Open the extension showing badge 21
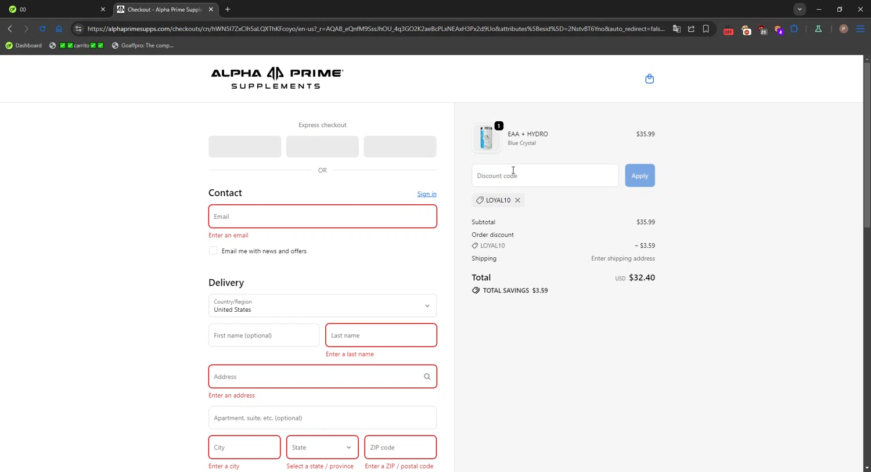 [762, 30]
